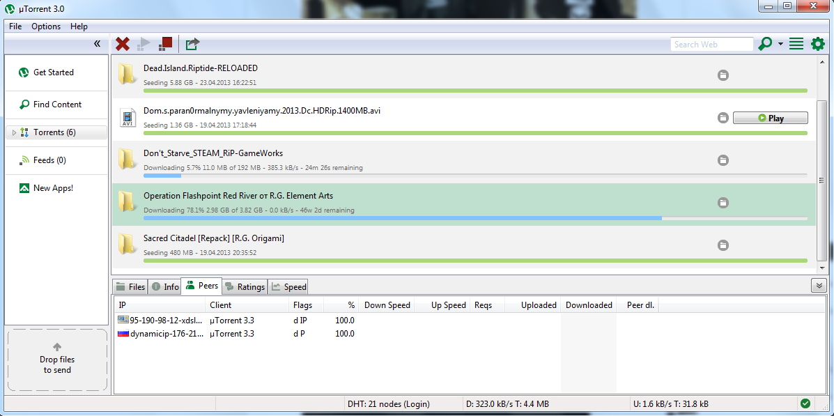Click the round icon in the Dead.Island.Riptide row
The width and height of the screenshot is (834, 416).
tap(723, 75)
